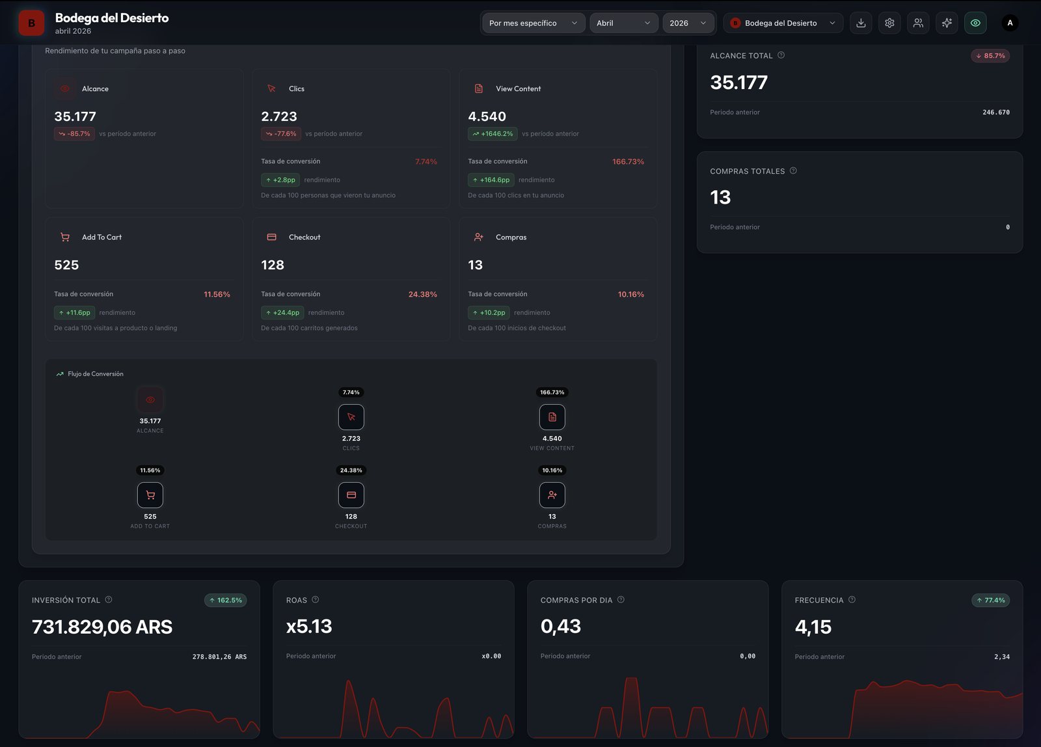Click the +11.6pp rendimiento badge
Viewport: 1041px width, 747px height.
(74, 313)
